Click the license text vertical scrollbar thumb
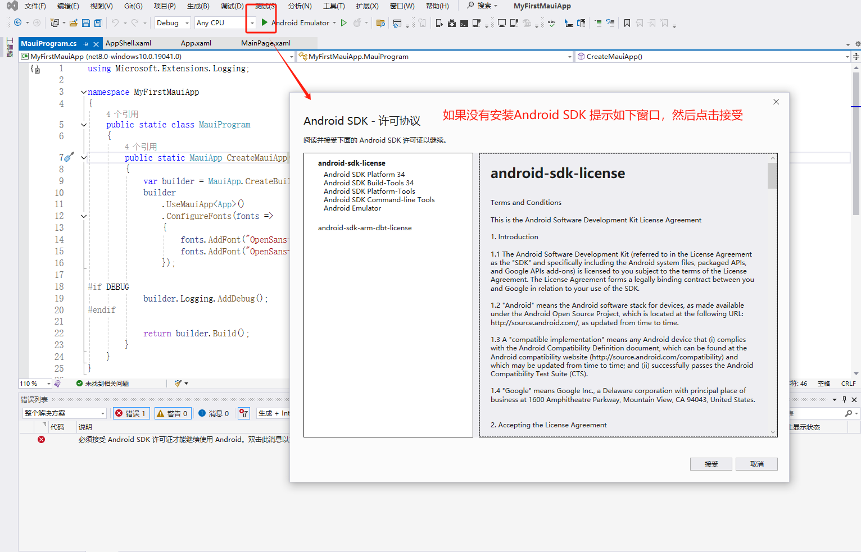 (x=772, y=176)
